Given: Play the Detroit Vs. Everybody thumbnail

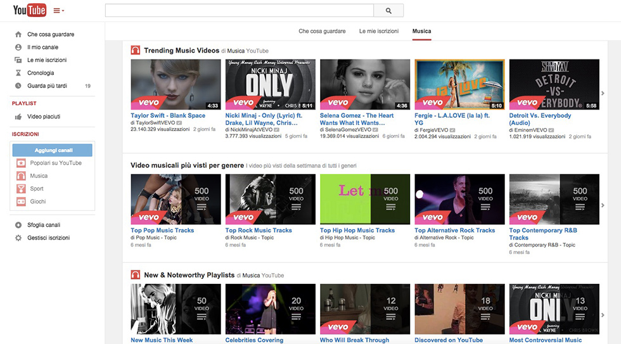Looking at the screenshot, I should click(554, 84).
